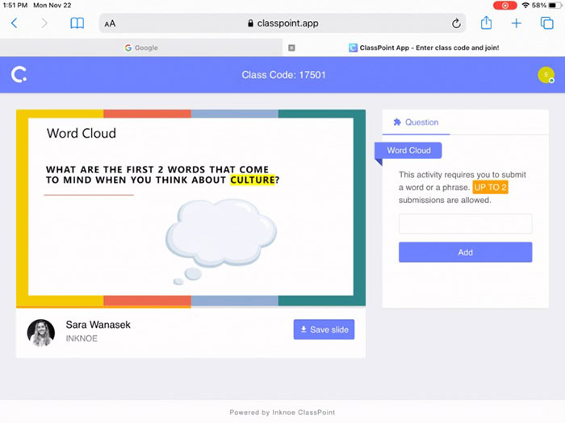This screenshot has width=565, height=423.
Task: Click the ClassPoint logo in header
Action: pos(19,75)
